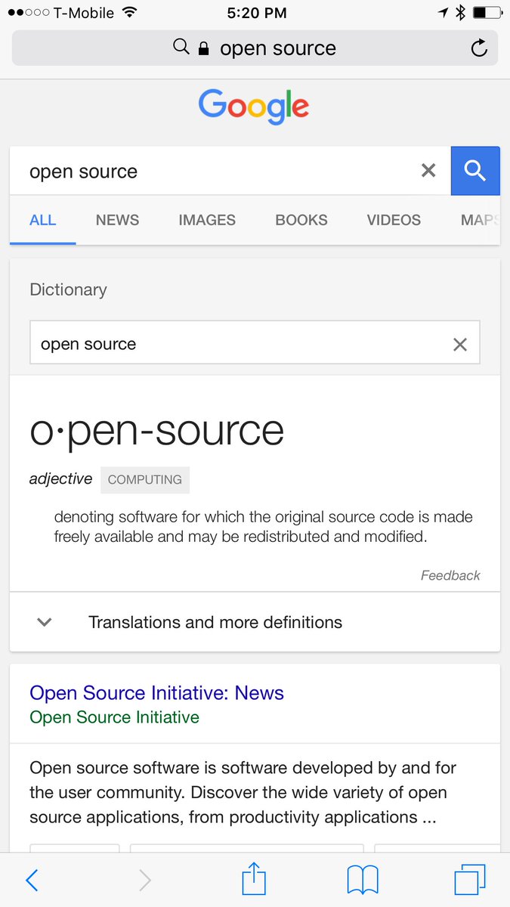510x907 pixels.
Task: Tap the battery indicator in status bar
Action: click(x=486, y=13)
